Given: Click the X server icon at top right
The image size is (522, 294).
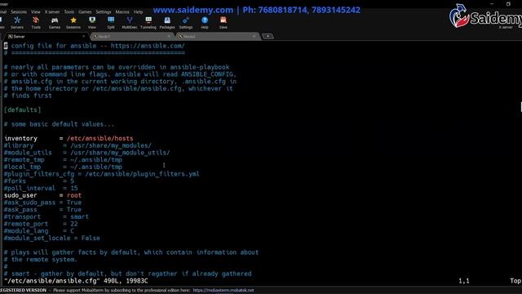Looking at the screenshot, I should (x=506, y=27).
